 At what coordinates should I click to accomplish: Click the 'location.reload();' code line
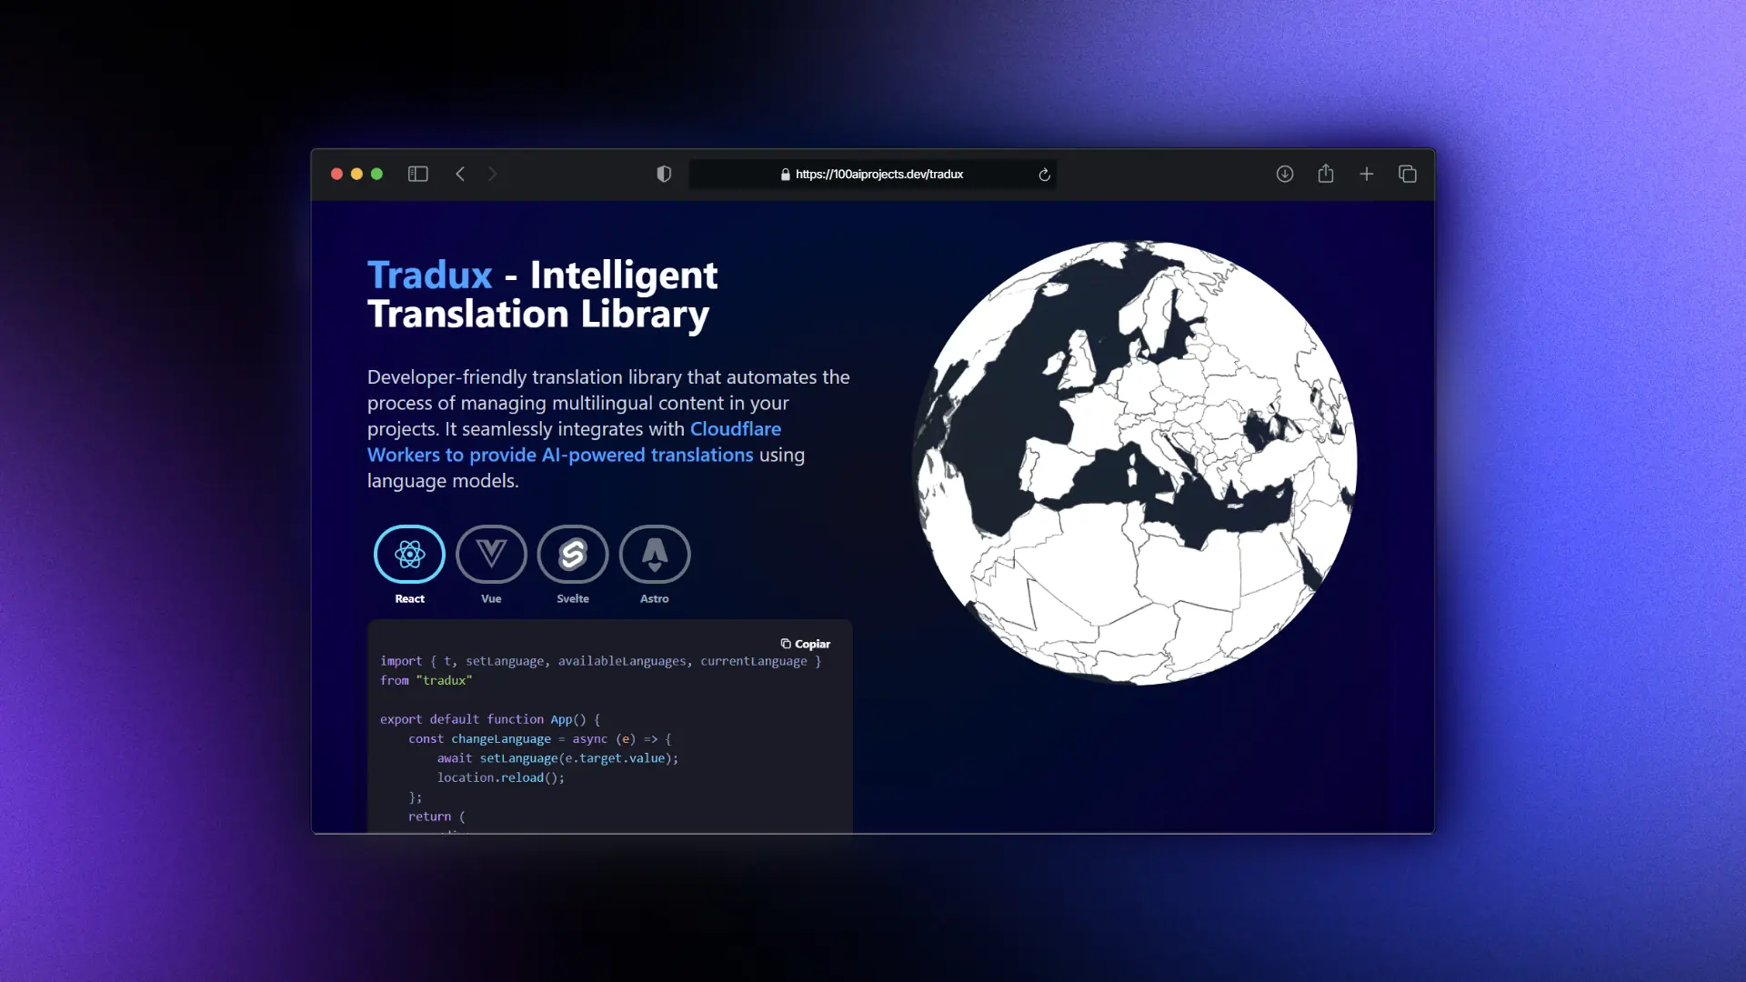coord(501,777)
